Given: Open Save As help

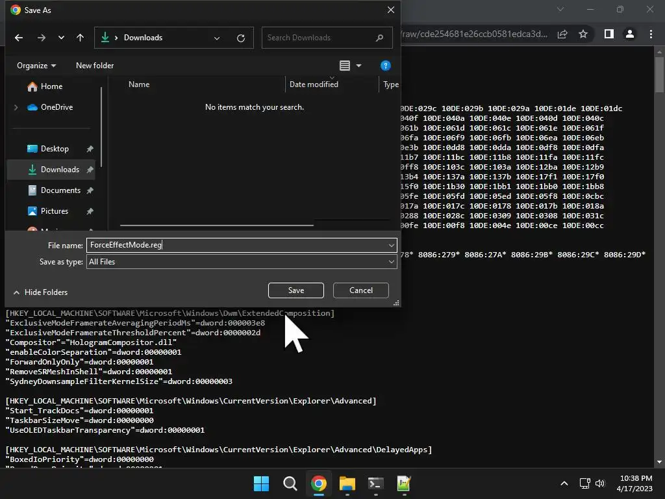Looking at the screenshot, I should coord(385,66).
